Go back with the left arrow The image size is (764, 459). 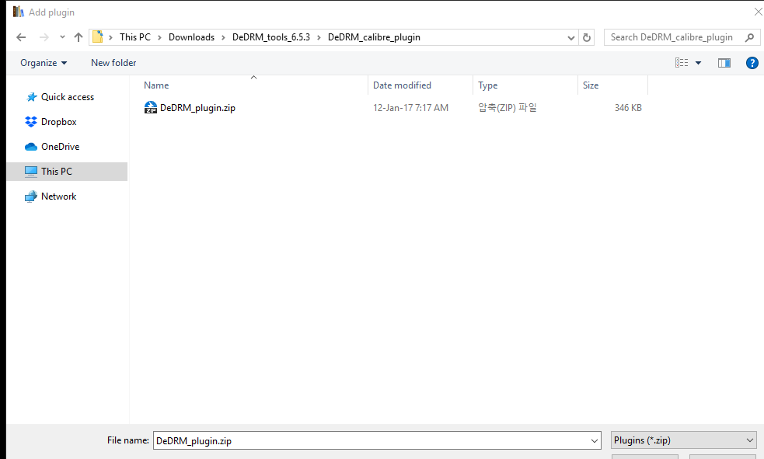tap(21, 37)
